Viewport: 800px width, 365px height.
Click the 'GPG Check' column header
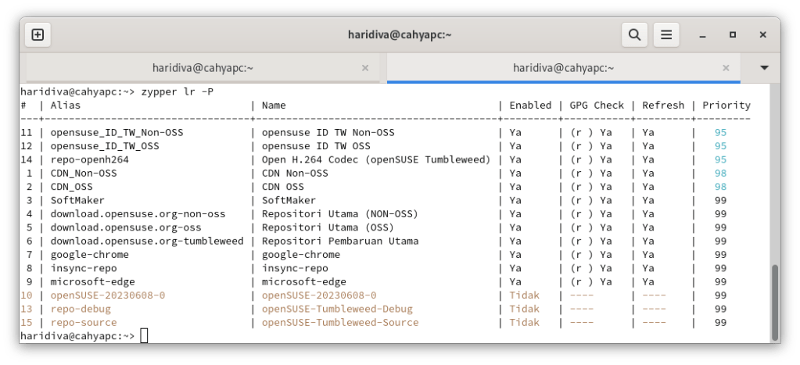[x=597, y=106]
